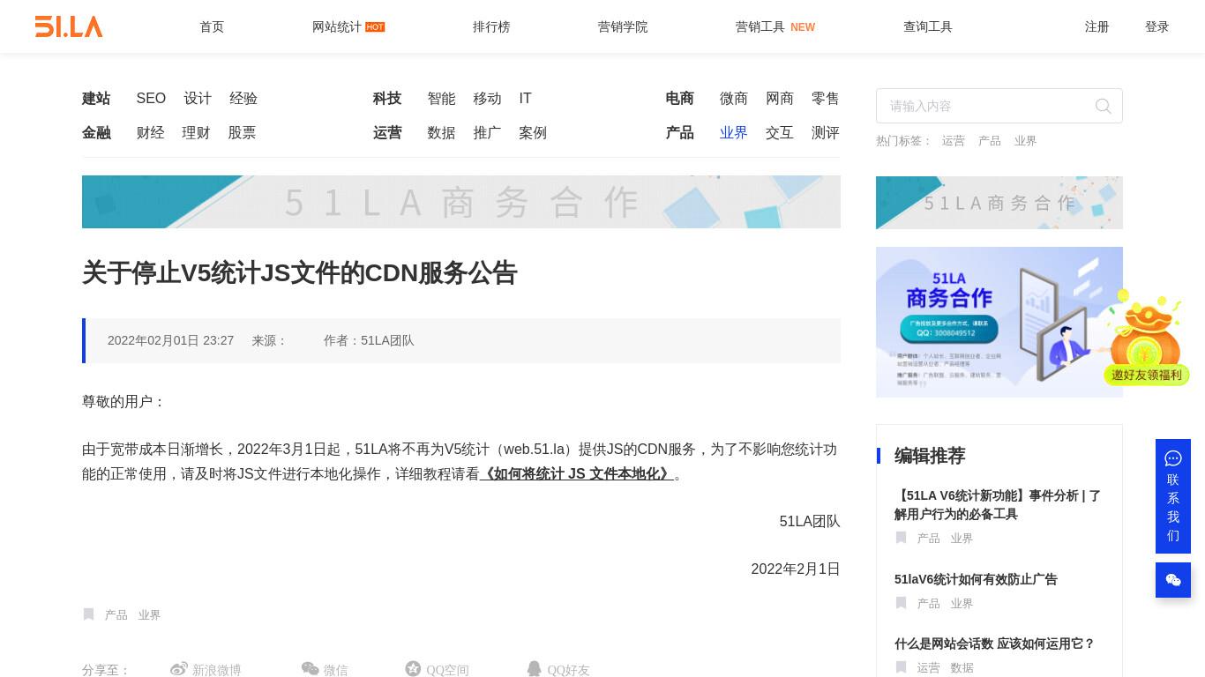Open 51laV6统计如何有效防止广告 article
Screen dimensions: 1205x677
click(x=976, y=579)
